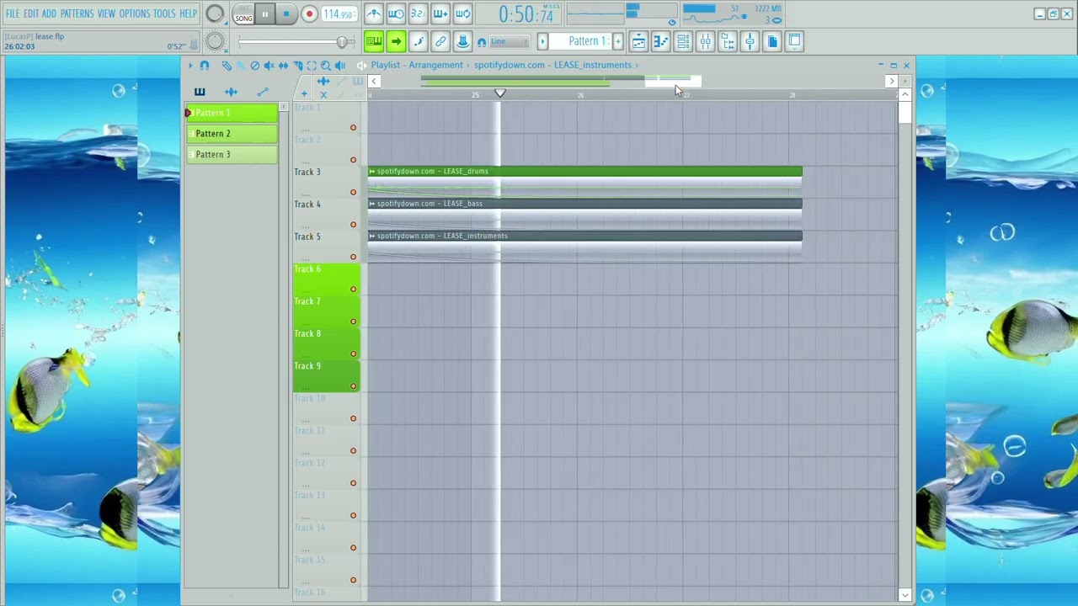Toggle overdub blend recording

coord(440,13)
